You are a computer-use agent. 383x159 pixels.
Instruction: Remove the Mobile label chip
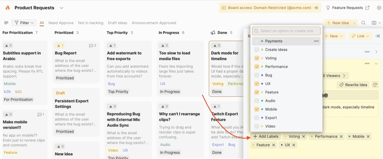[368, 137]
